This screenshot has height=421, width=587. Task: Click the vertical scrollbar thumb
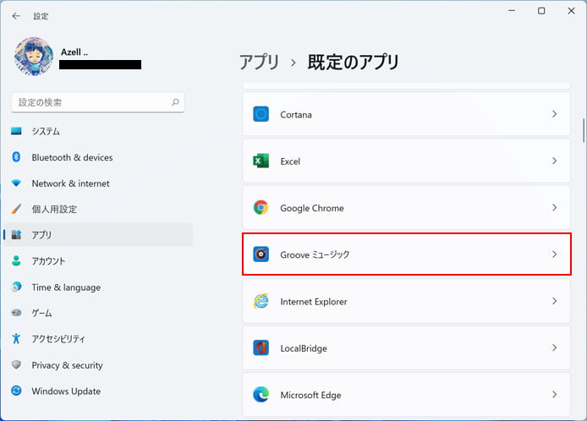click(584, 130)
